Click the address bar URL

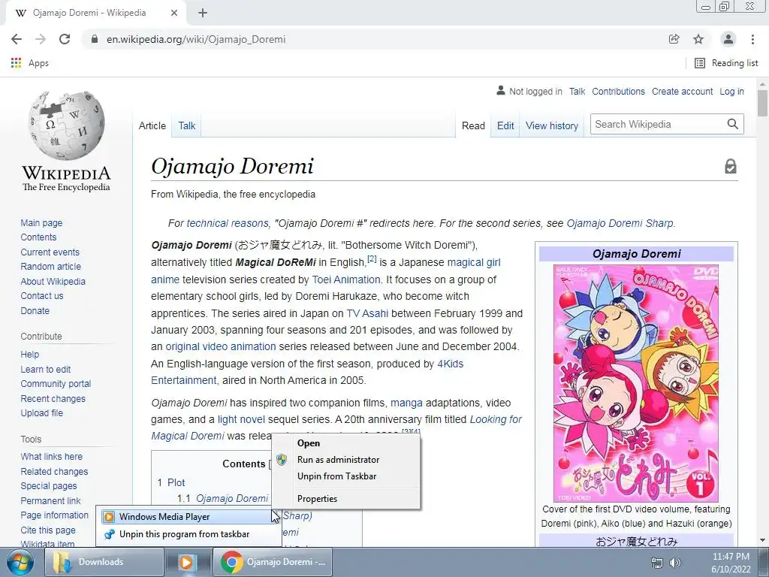pyautogui.click(x=196, y=39)
